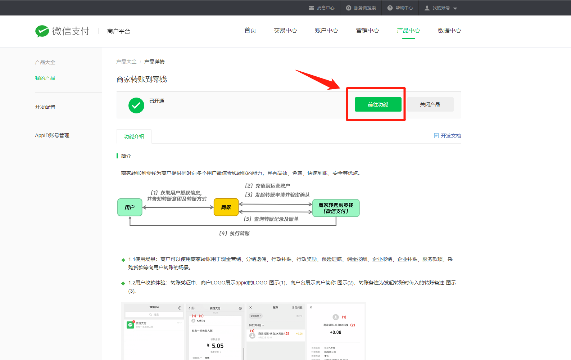
Task: Go to 首页 in the top navigation
Action: click(x=250, y=31)
